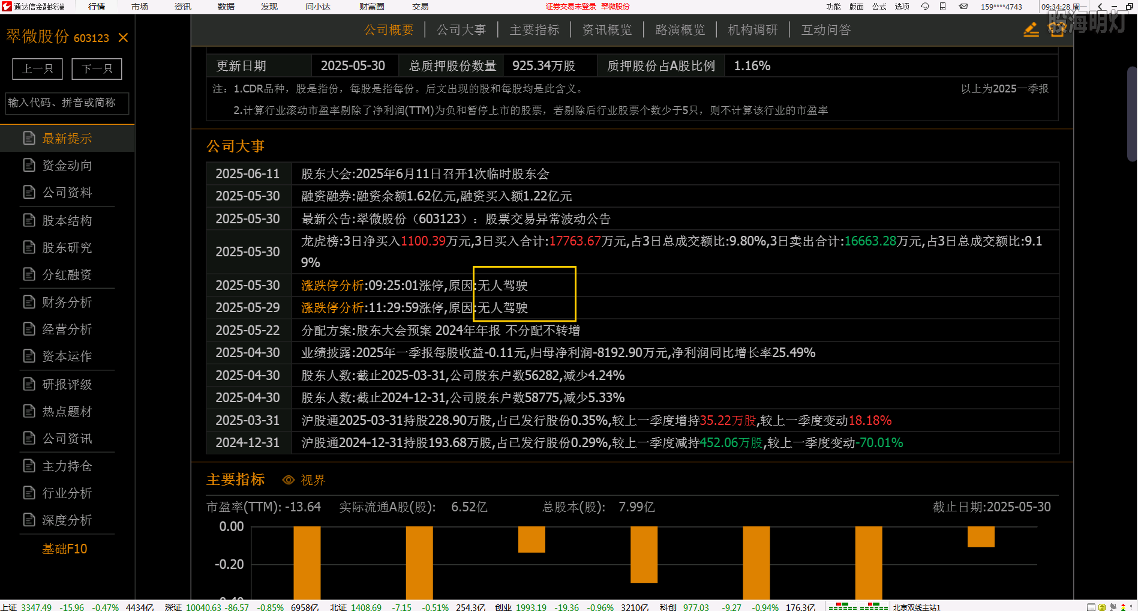Switch to the 公司概要 tab

coord(389,30)
